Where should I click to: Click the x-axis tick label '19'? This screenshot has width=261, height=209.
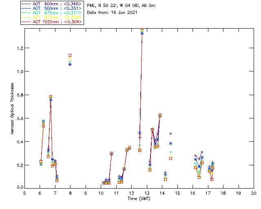coord(239,193)
